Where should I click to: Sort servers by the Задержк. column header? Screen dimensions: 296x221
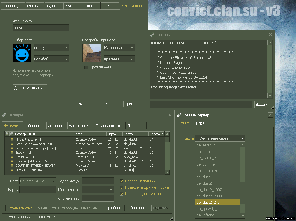(x=156, y=134)
